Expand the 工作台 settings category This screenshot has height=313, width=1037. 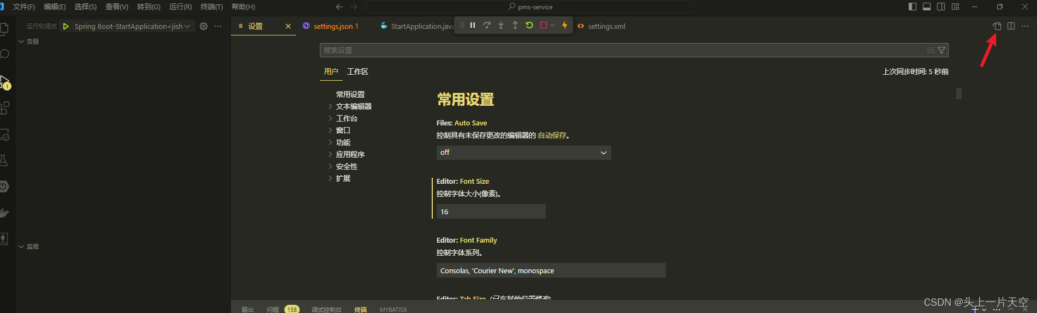[x=330, y=118]
